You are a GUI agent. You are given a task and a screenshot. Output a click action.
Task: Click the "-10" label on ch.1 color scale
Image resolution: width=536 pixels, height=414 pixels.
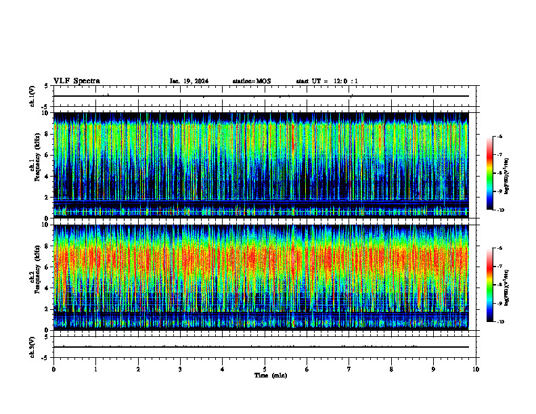(501, 210)
